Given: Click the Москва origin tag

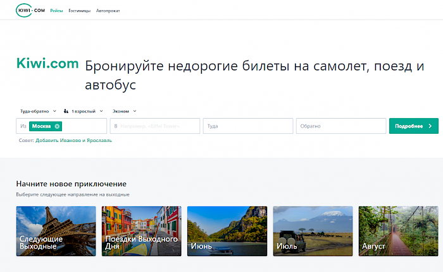Looking at the screenshot, I should 46,126.
